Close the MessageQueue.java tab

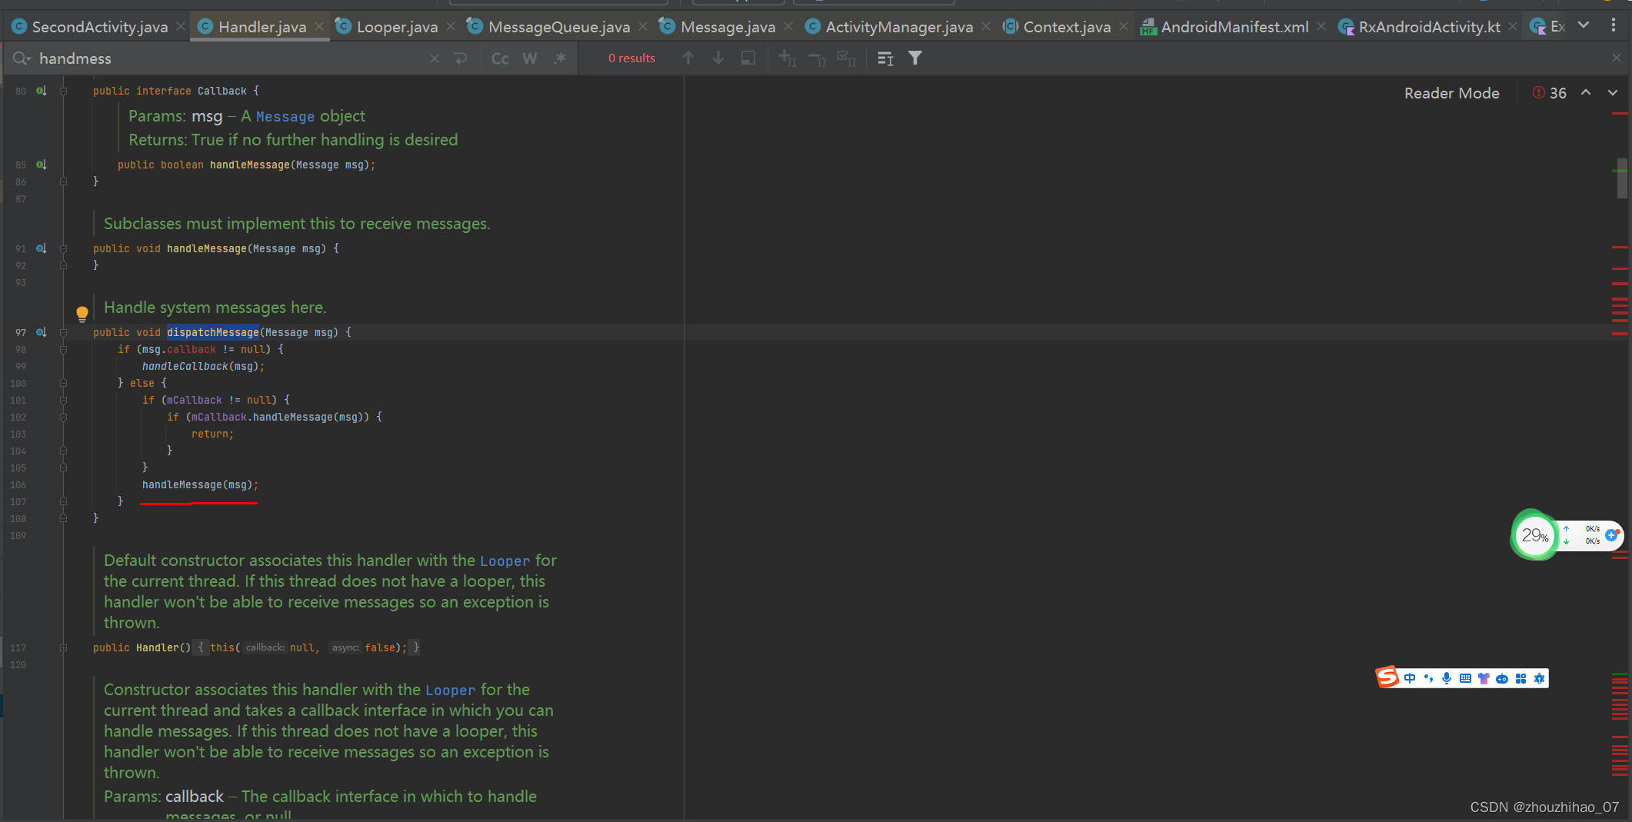click(643, 27)
